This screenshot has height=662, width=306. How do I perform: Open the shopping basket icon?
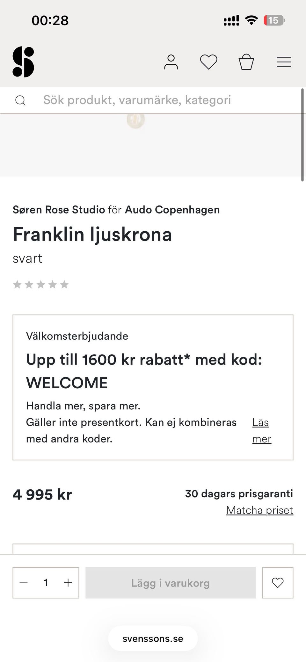(246, 62)
